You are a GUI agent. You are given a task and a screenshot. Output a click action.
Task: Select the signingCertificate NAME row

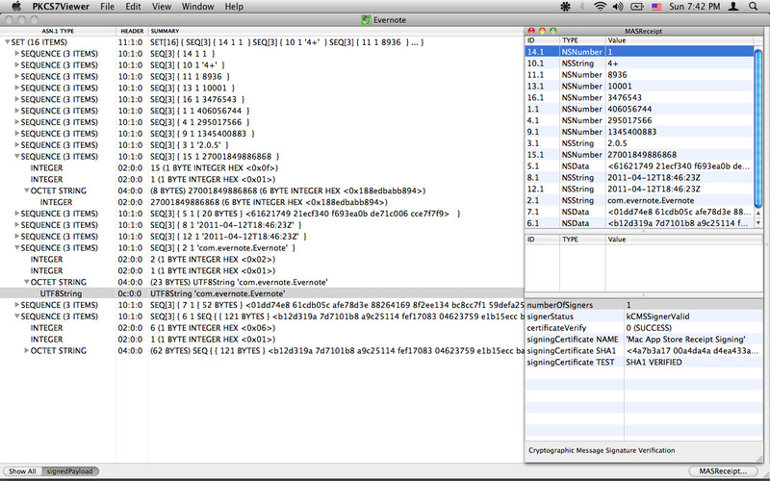pos(644,340)
